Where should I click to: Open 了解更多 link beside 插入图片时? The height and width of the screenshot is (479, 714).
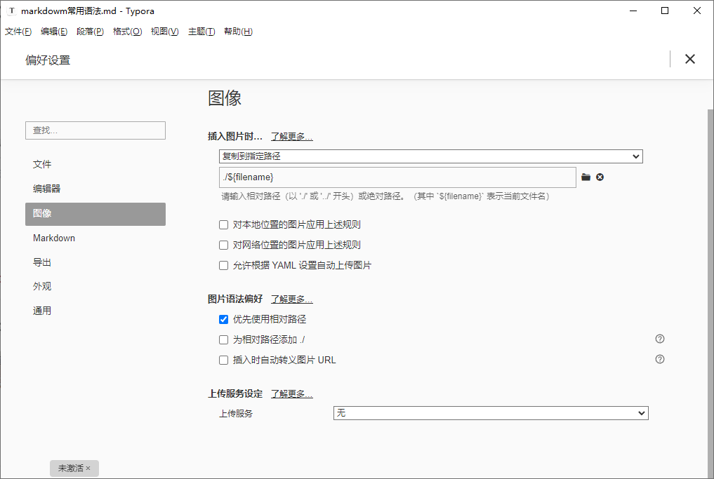click(292, 137)
